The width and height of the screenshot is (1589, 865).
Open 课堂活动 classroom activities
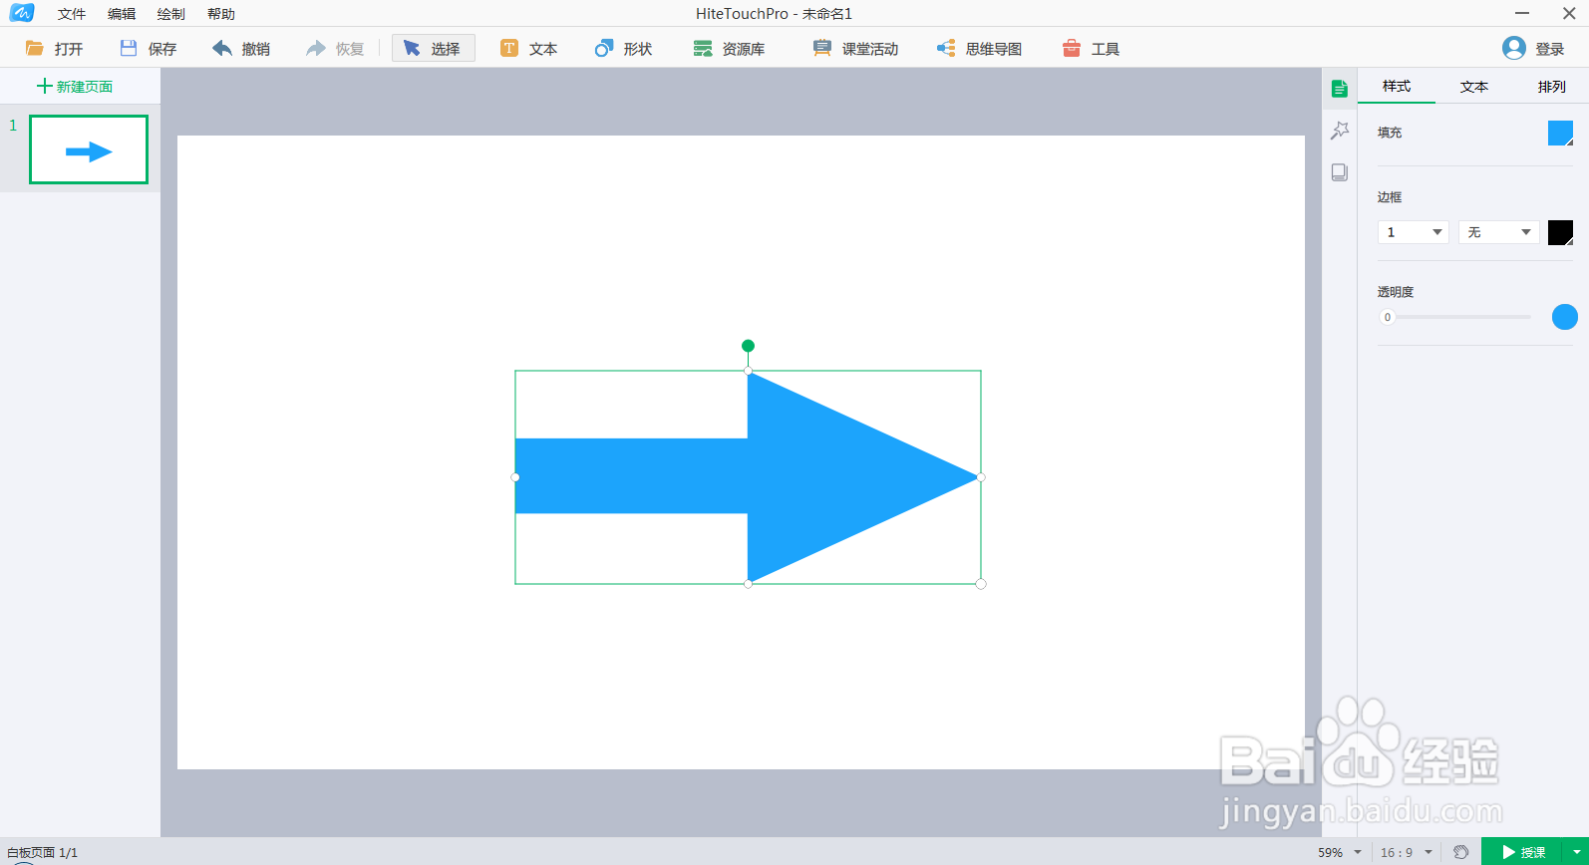pos(856,49)
